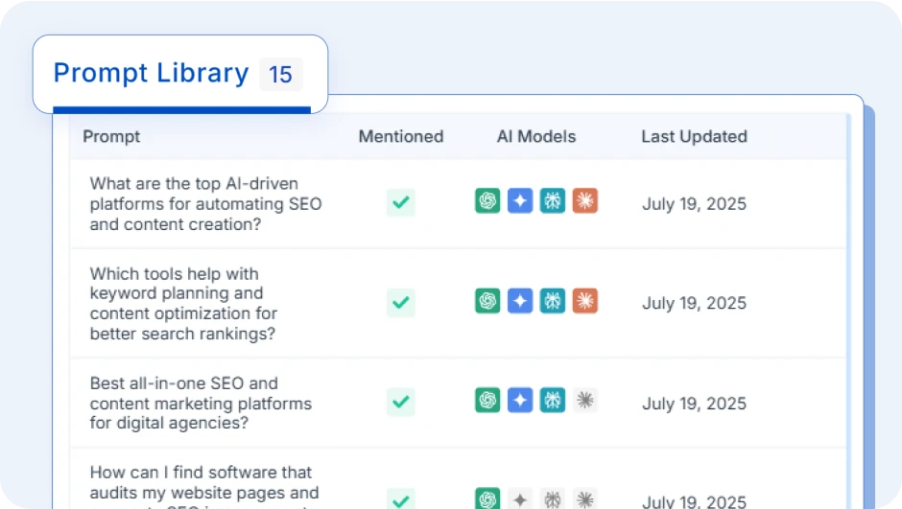Click greyed Perplexity icon in audit software row
The width and height of the screenshot is (902, 509).
[x=553, y=498]
